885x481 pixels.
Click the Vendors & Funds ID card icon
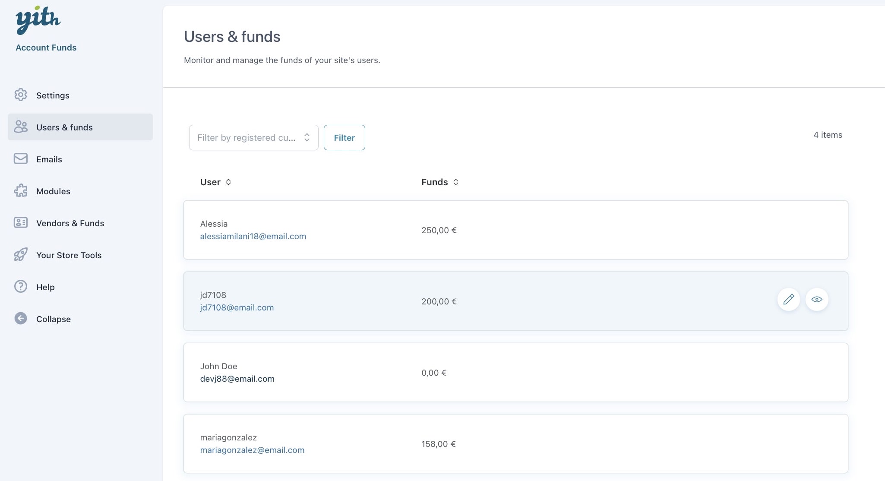click(21, 223)
